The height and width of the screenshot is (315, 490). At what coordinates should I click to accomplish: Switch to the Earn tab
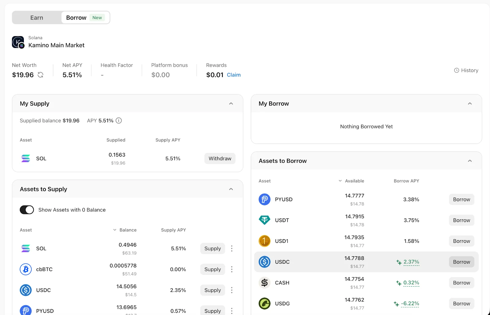click(x=37, y=18)
